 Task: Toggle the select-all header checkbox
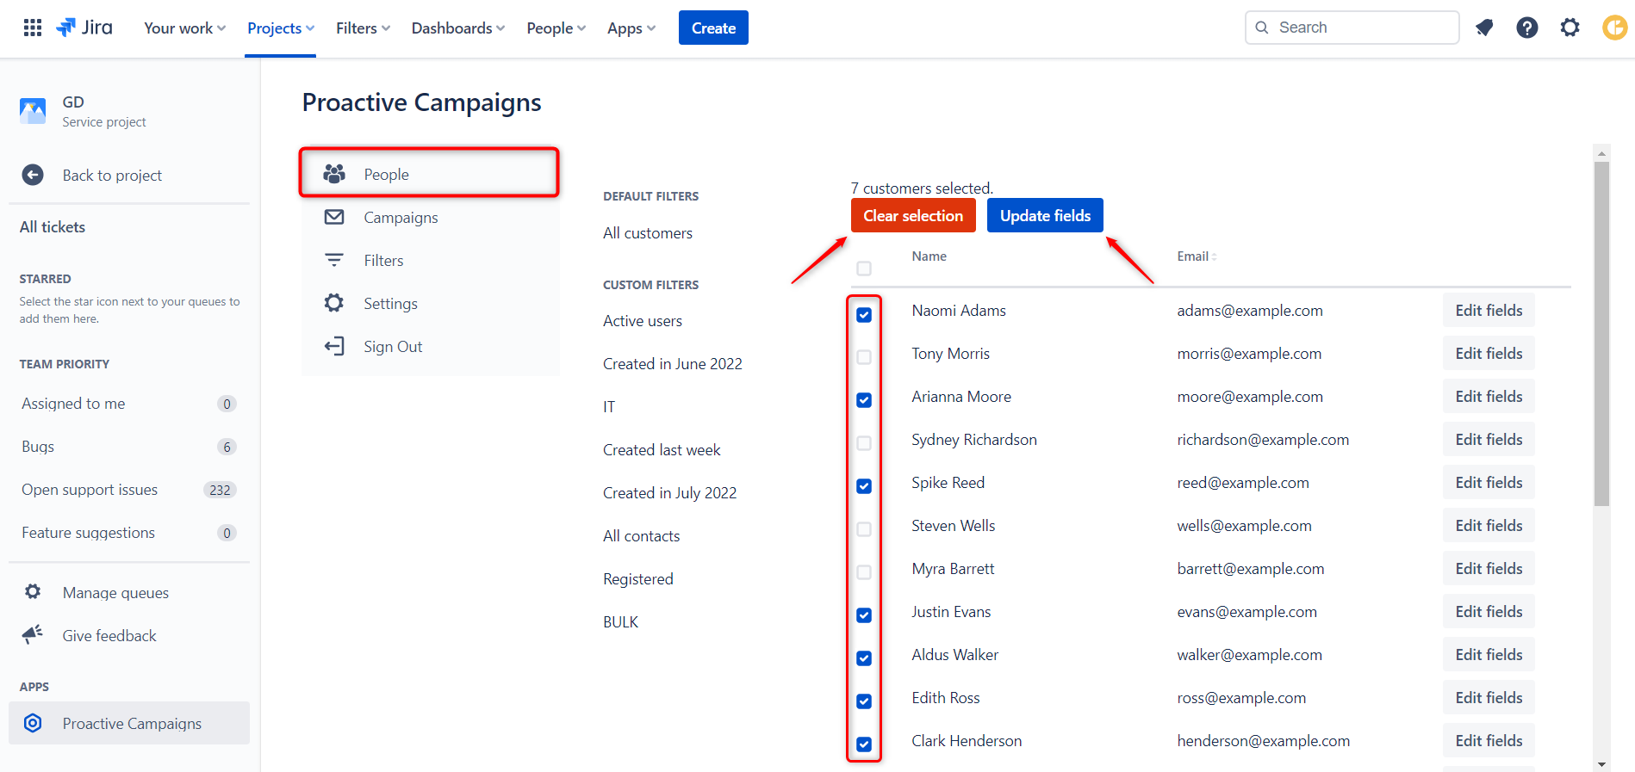click(x=864, y=269)
